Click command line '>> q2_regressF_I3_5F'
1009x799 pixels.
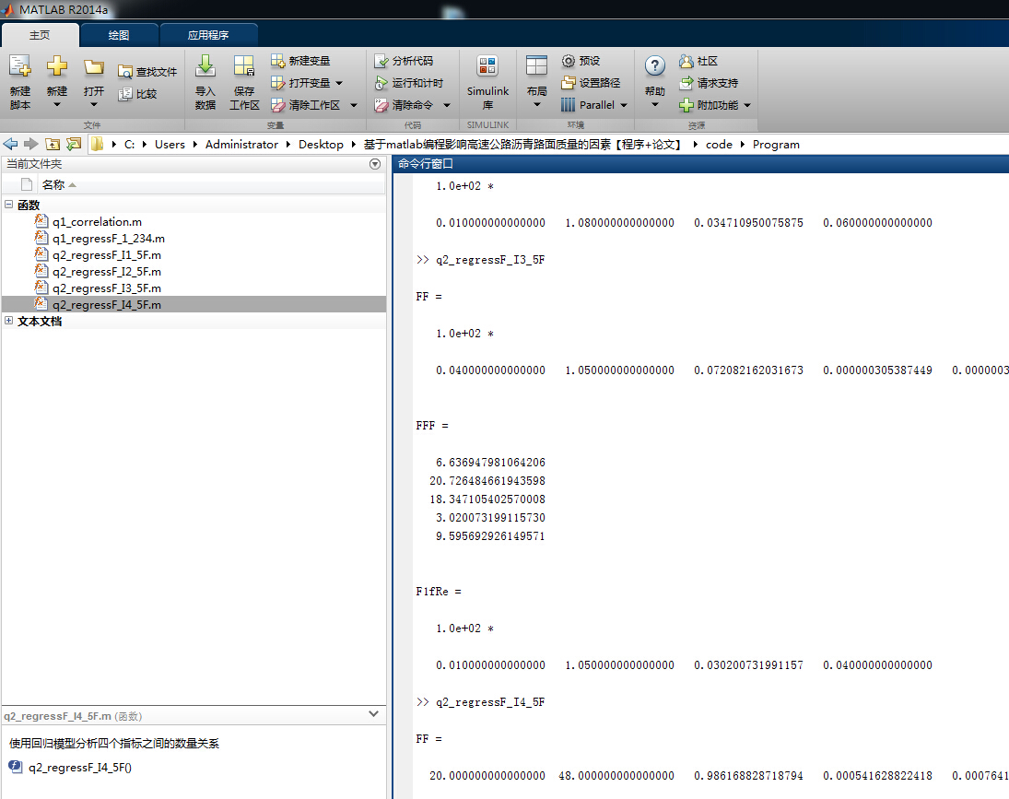click(x=480, y=259)
